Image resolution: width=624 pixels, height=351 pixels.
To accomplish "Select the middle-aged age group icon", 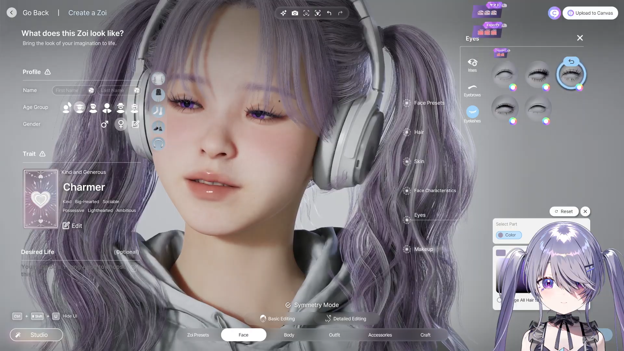I will click(121, 108).
